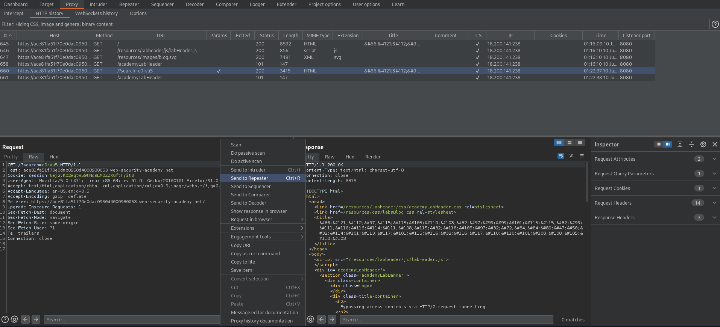The width and height of the screenshot is (720, 327).
Task: Select the Raw tab in Response pane
Action: click(330, 157)
